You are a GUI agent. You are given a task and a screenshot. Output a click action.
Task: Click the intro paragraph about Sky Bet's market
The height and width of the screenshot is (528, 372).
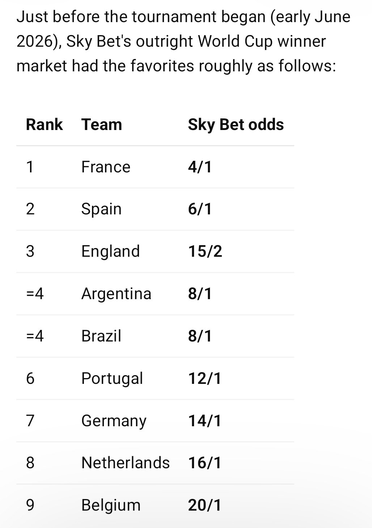tap(183, 41)
